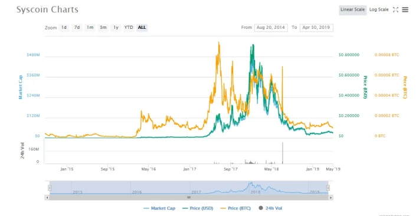419x216 pixels.
Task: Click the 160M volume axis label
Action: (x=34, y=149)
